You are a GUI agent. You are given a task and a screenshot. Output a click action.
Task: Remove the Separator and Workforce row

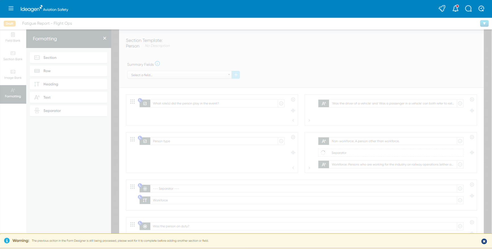(x=472, y=185)
